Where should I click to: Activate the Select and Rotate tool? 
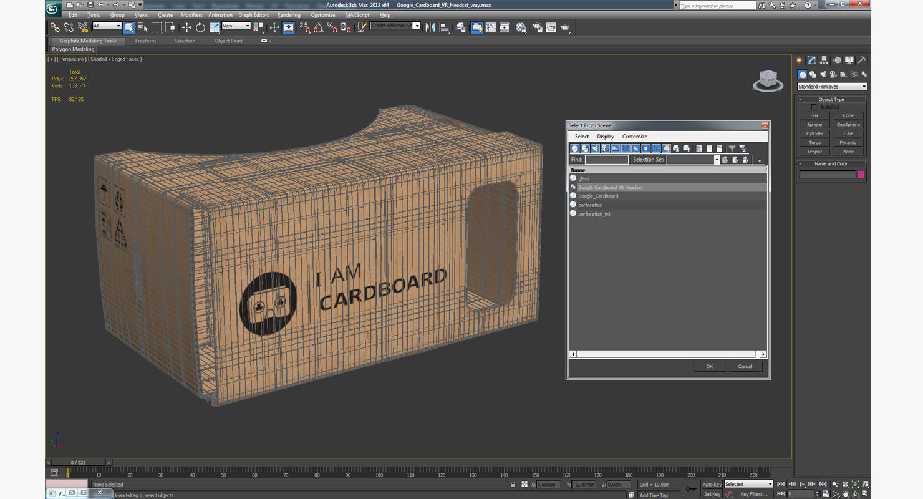(x=200, y=27)
